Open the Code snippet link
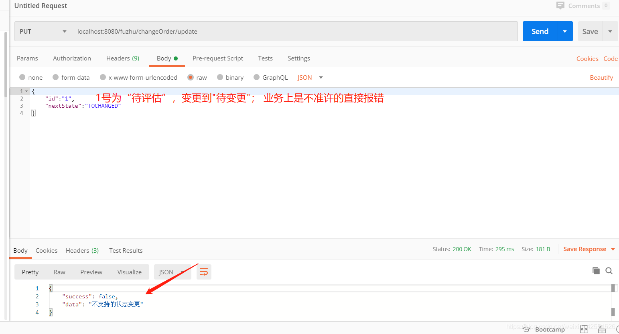This screenshot has height=334, width=619. [611, 58]
